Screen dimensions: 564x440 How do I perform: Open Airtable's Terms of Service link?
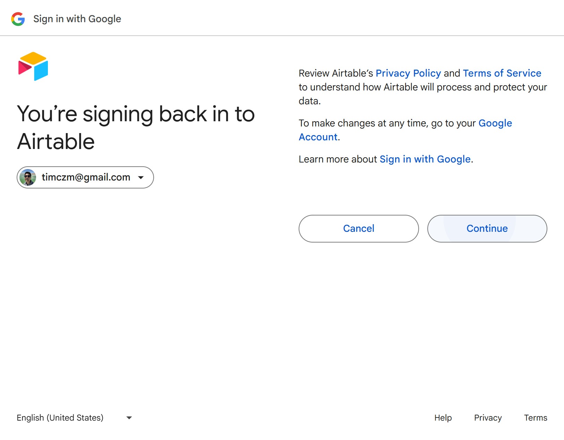coord(502,73)
